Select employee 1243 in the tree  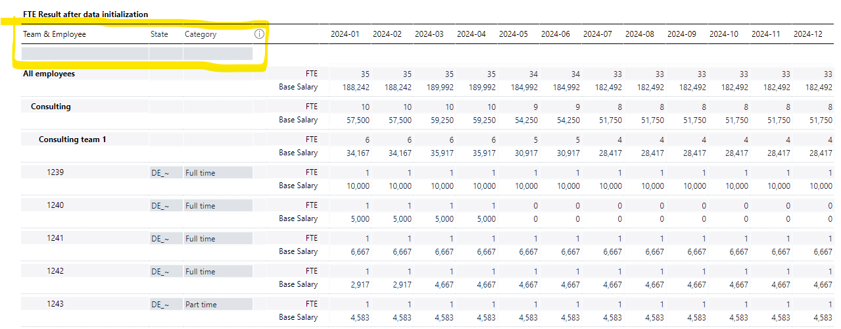click(x=56, y=304)
